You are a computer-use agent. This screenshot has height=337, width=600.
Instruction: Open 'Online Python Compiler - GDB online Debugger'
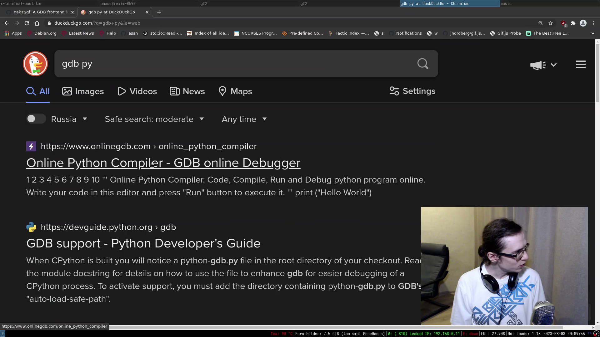[x=163, y=163]
